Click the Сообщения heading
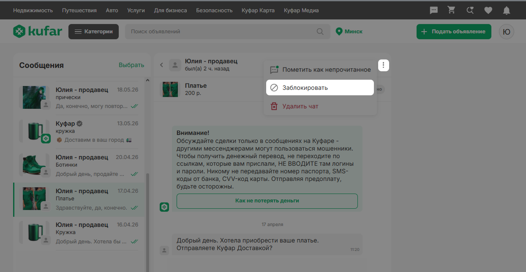526x272 pixels. [41, 65]
